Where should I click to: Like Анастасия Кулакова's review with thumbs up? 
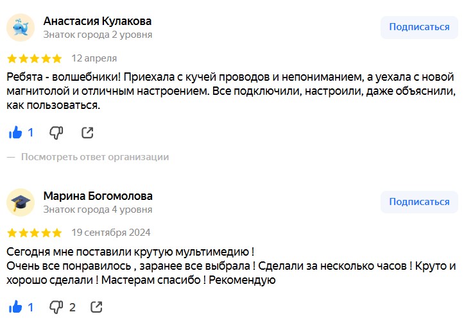click(x=15, y=133)
